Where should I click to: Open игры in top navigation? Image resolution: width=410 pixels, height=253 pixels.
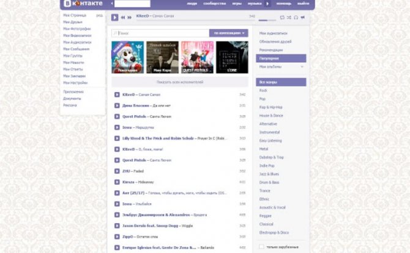click(237, 4)
